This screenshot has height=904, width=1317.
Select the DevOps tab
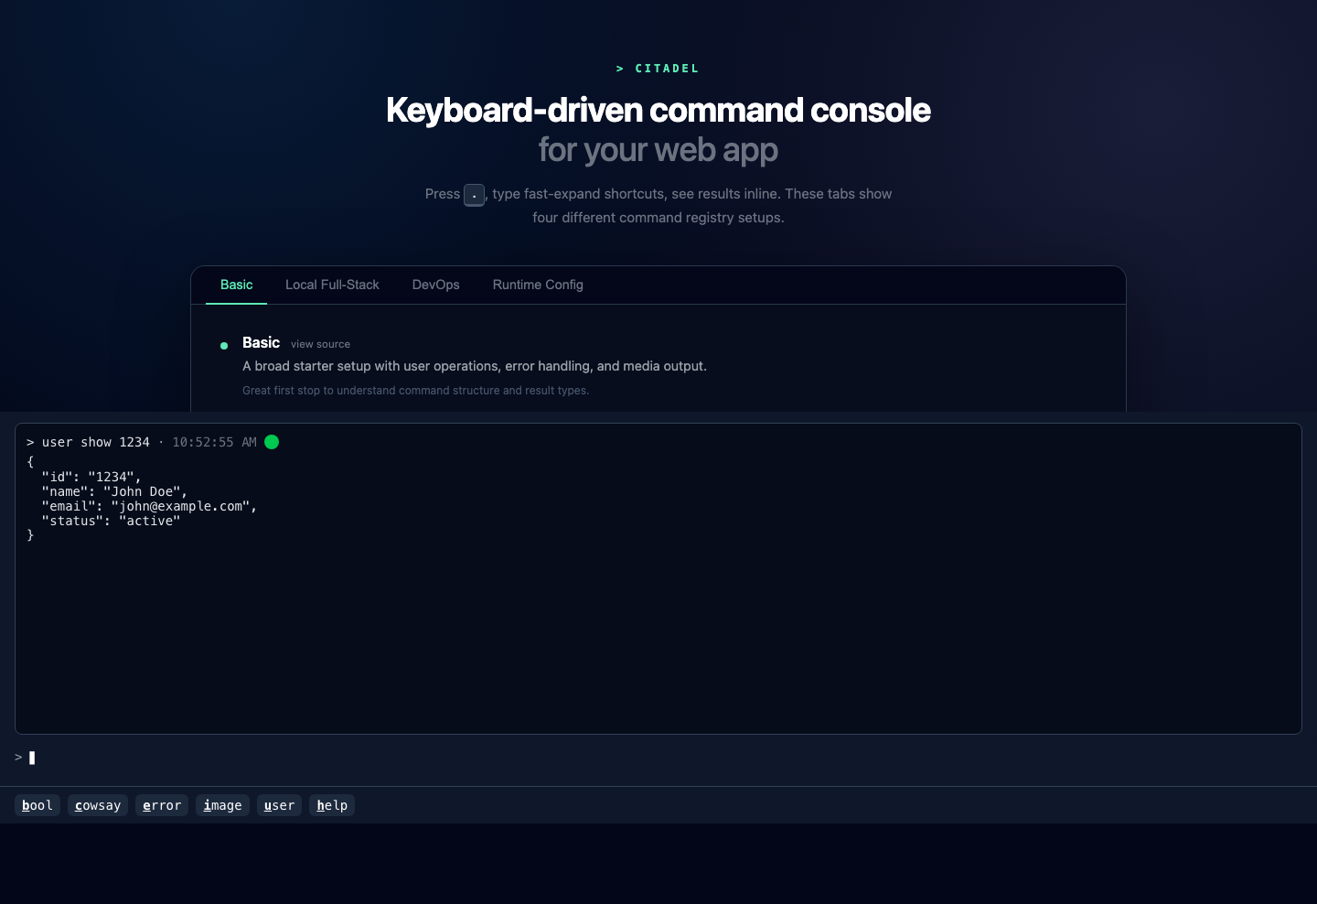(x=435, y=285)
